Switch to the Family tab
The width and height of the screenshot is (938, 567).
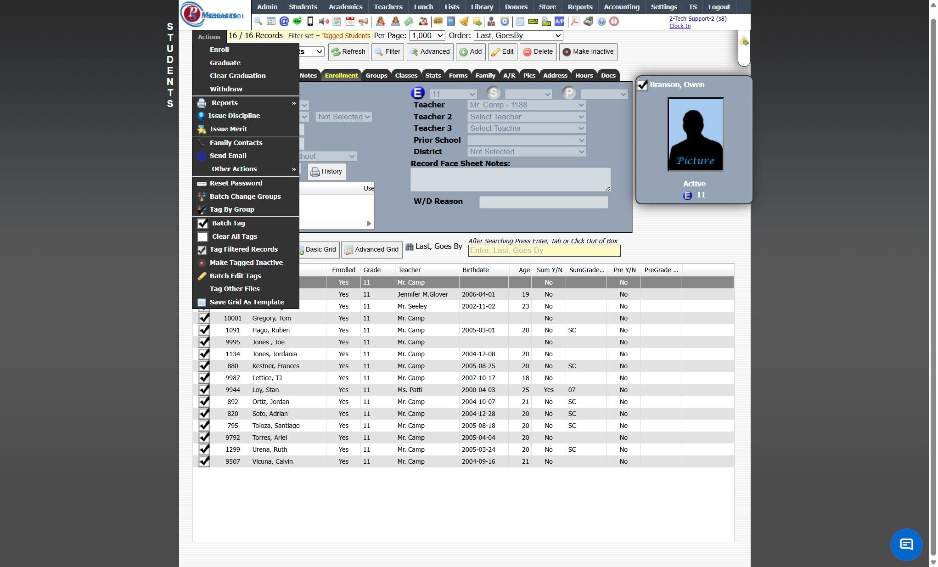(485, 75)
